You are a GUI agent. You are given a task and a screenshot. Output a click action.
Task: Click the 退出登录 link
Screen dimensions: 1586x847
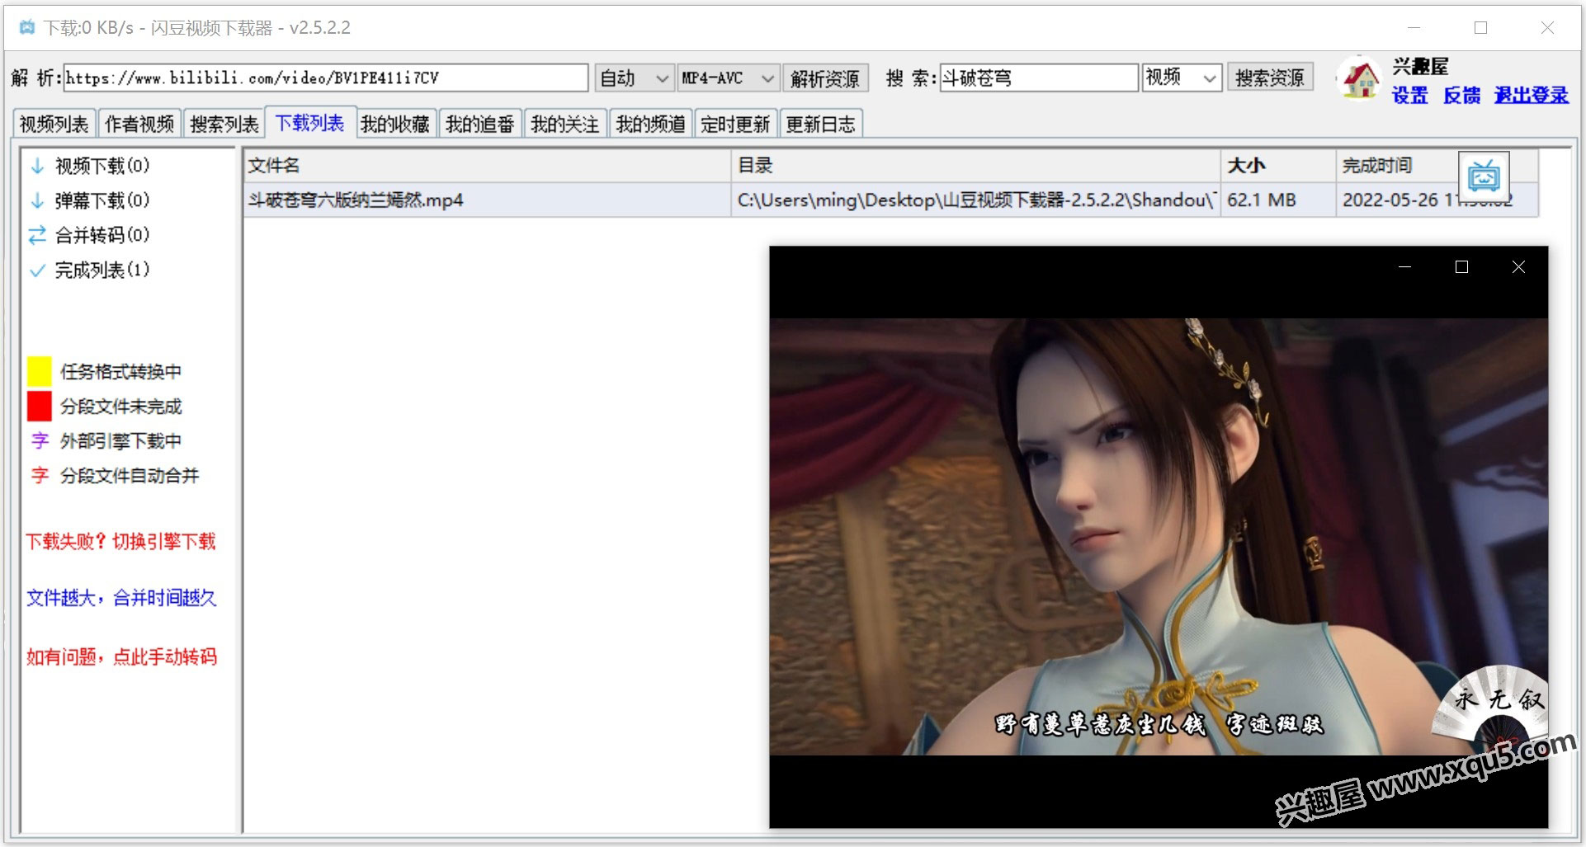[x=1531, y=95]
